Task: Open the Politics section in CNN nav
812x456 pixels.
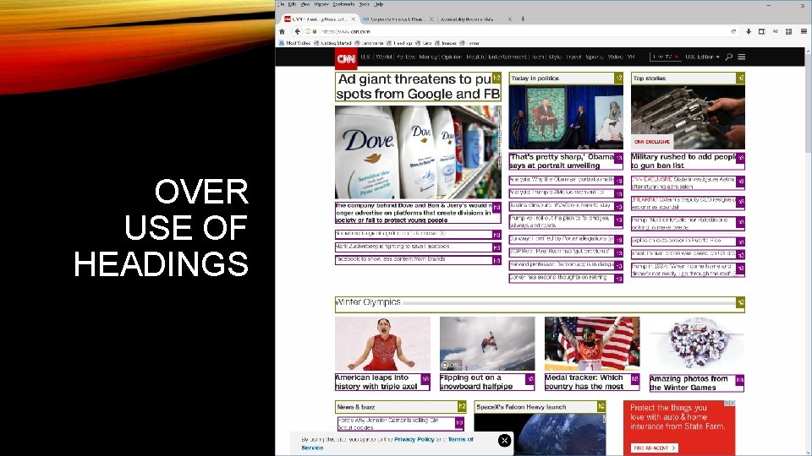Action: tap(406, 57)
